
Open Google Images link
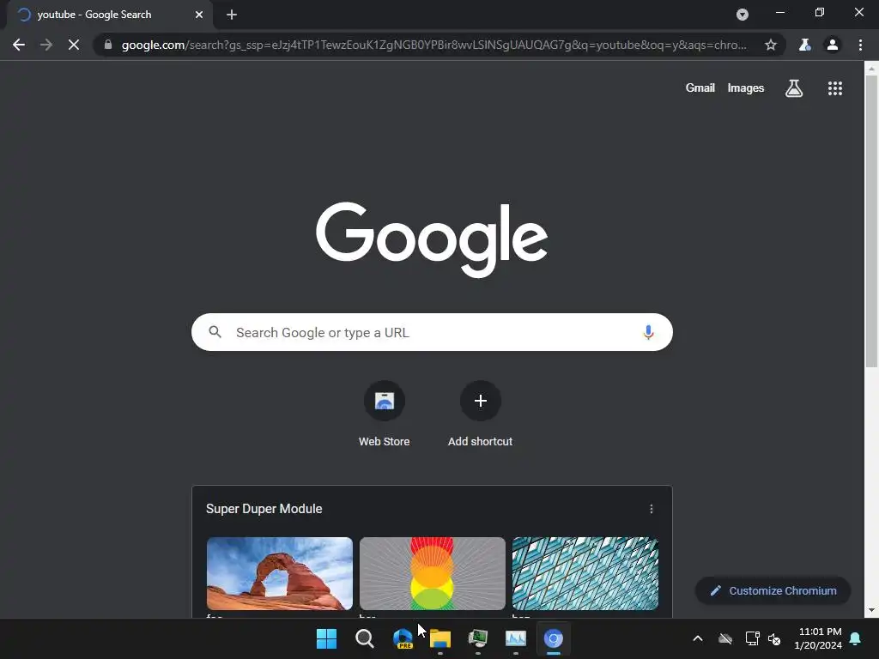pyautogui.click(x=746, y=88)
